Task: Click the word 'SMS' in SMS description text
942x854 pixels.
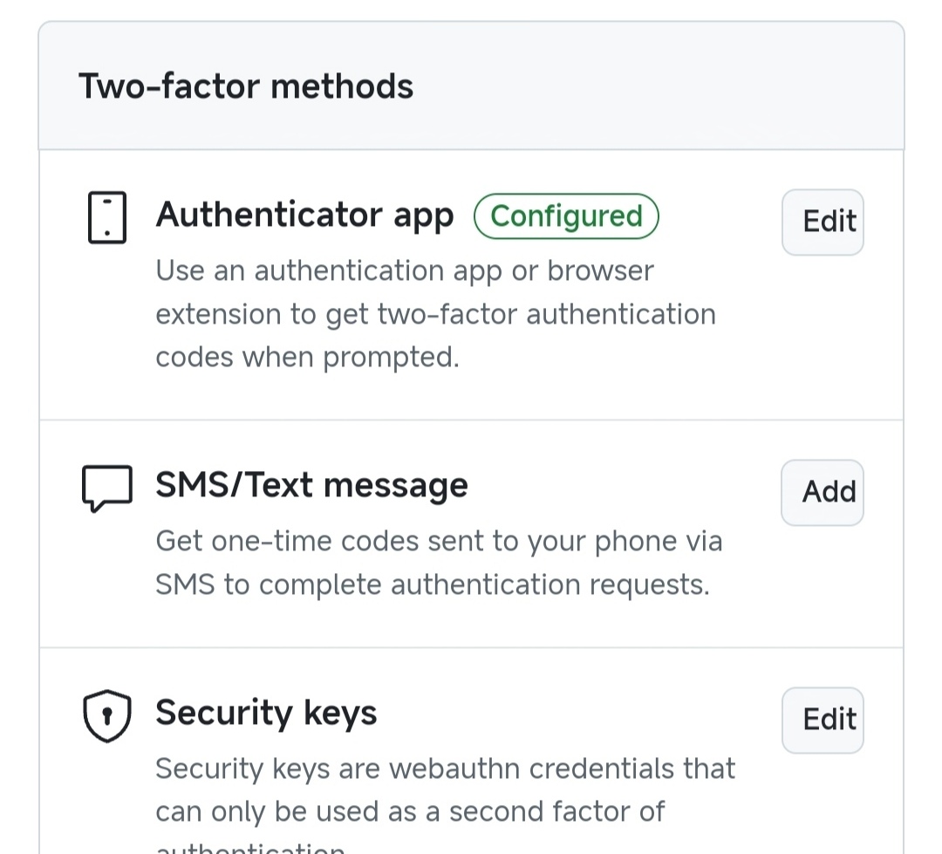Action: point(185,584)
